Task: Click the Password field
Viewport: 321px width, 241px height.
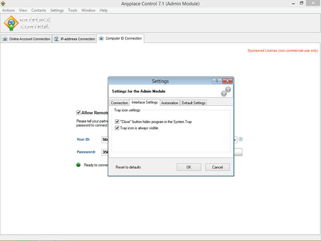Action: click(x=105, y=152)
